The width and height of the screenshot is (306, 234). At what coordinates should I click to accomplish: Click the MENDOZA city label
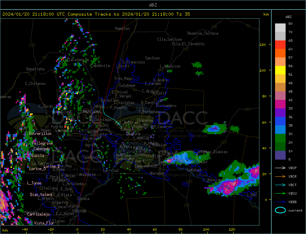click(x=91, y=111)
